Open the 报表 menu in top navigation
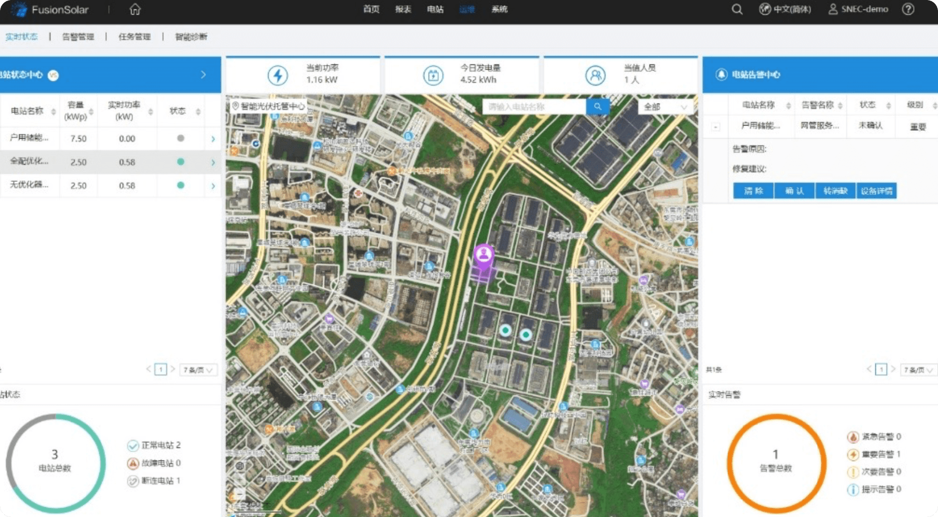The width and height of the screenshot is (938, 517). click(x=403, y=9)
